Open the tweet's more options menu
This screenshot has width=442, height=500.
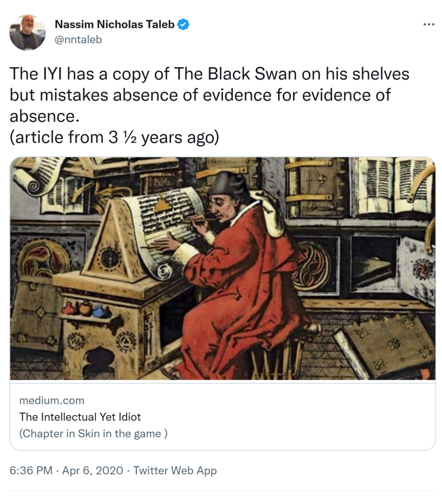coord(428,25)
